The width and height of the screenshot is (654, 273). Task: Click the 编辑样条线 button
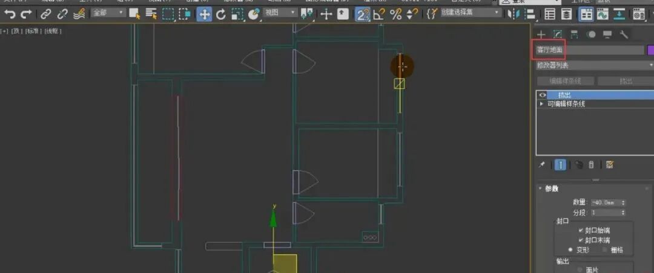(565, 81)
